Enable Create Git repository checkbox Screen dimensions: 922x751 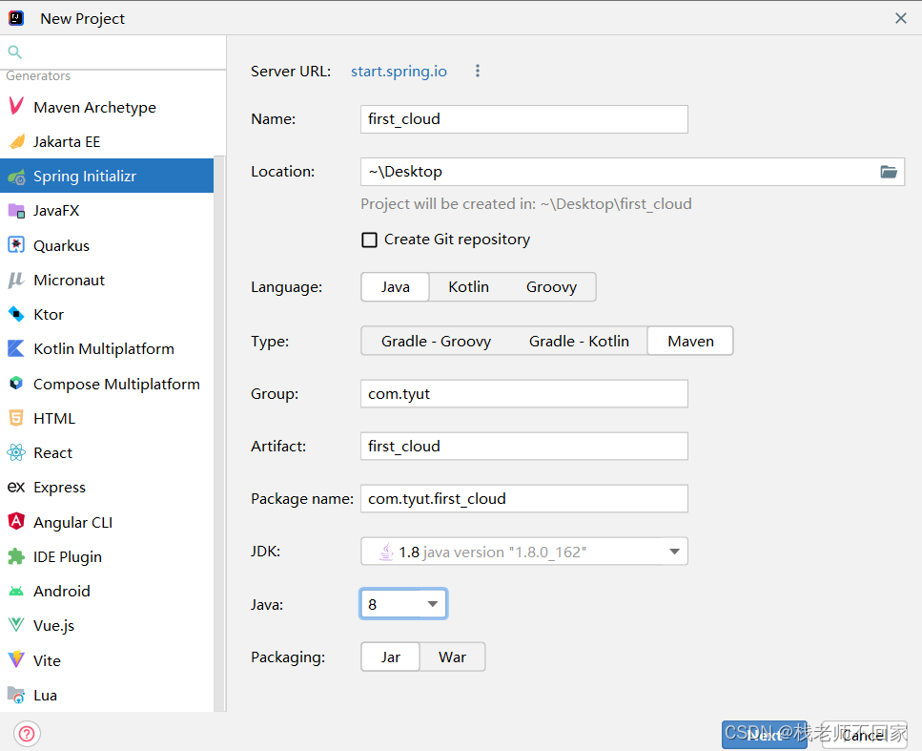[x=369, y=240]
